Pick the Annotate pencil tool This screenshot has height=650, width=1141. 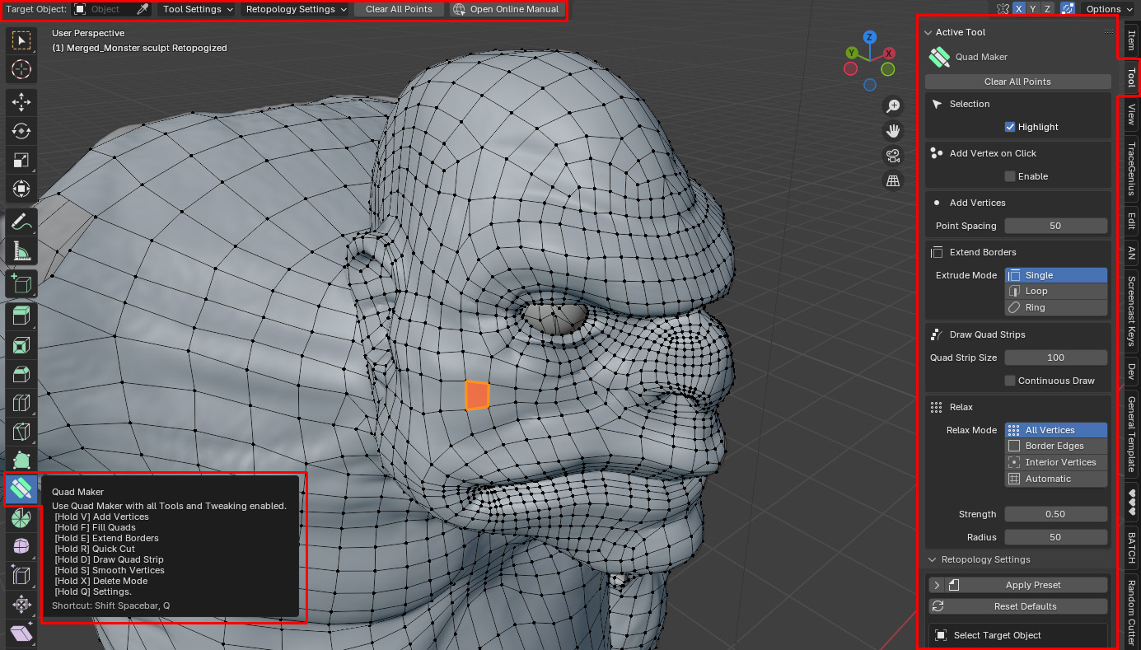21,221
